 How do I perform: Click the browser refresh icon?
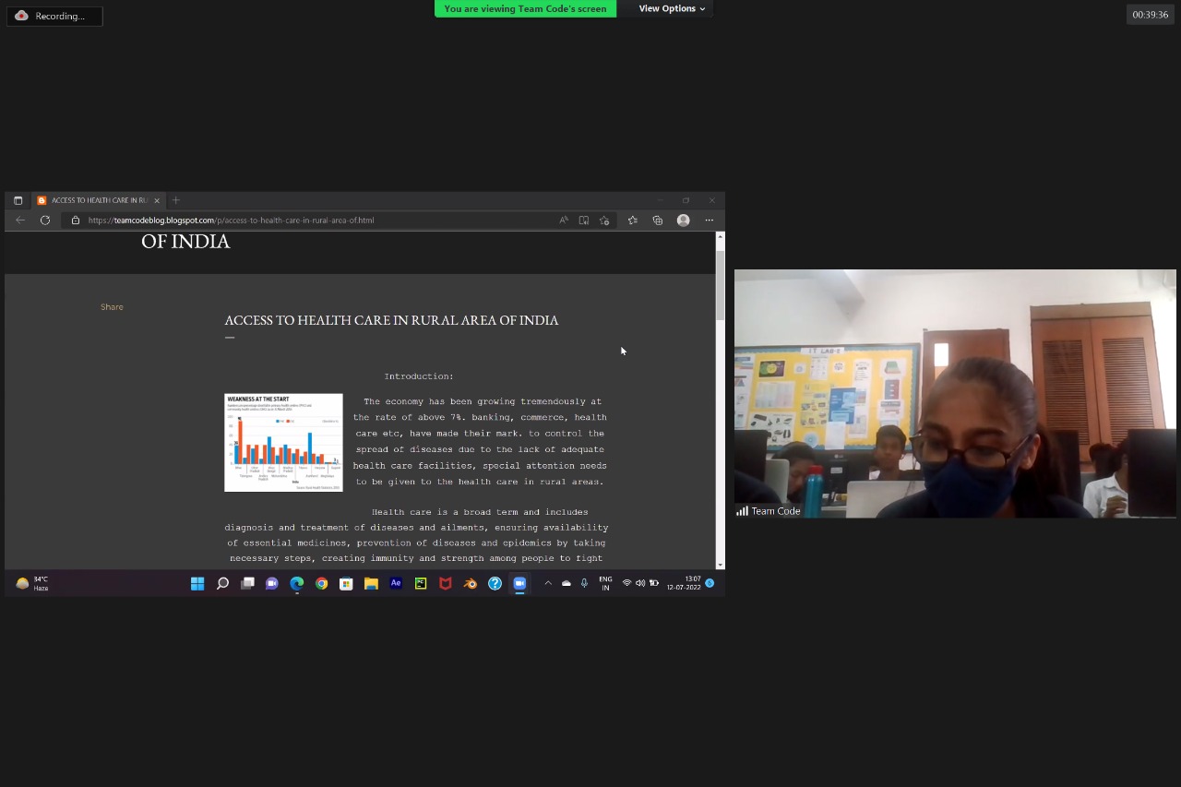pyautogui.click(x=44, y=221)
